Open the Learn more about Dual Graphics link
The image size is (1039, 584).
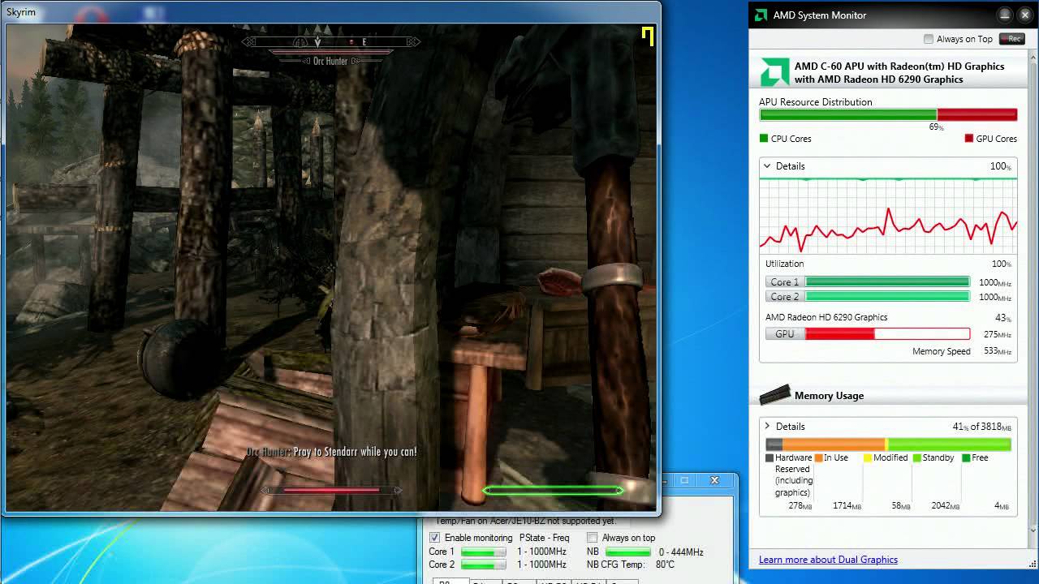(828, 560)
